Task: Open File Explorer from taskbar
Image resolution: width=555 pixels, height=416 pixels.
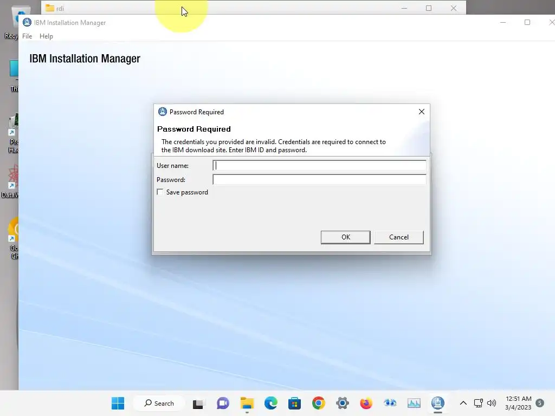Action: 247,403
